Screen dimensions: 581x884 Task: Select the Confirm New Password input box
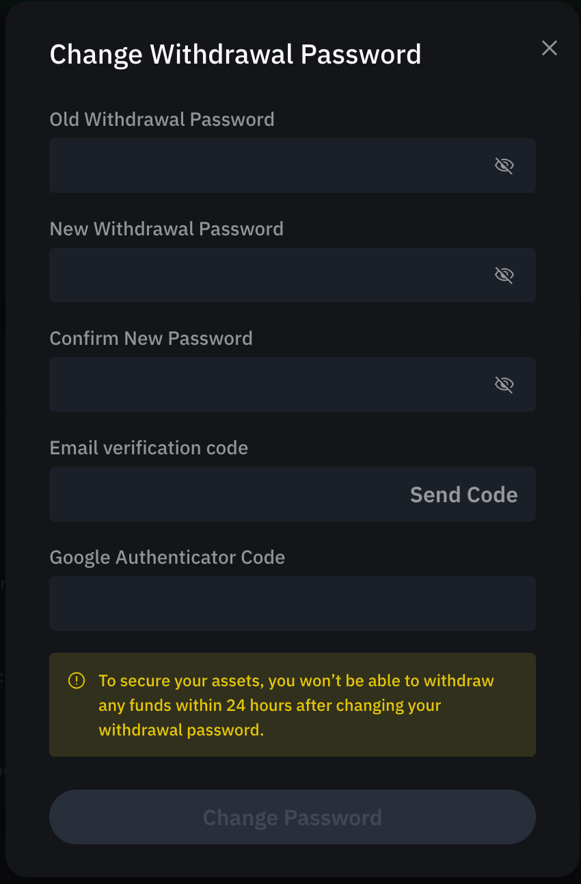293,385
